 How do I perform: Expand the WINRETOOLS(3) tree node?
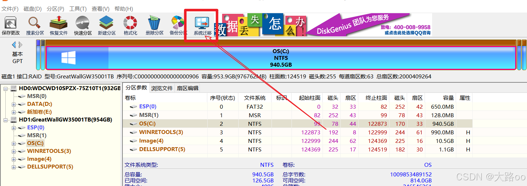point(14,151)
